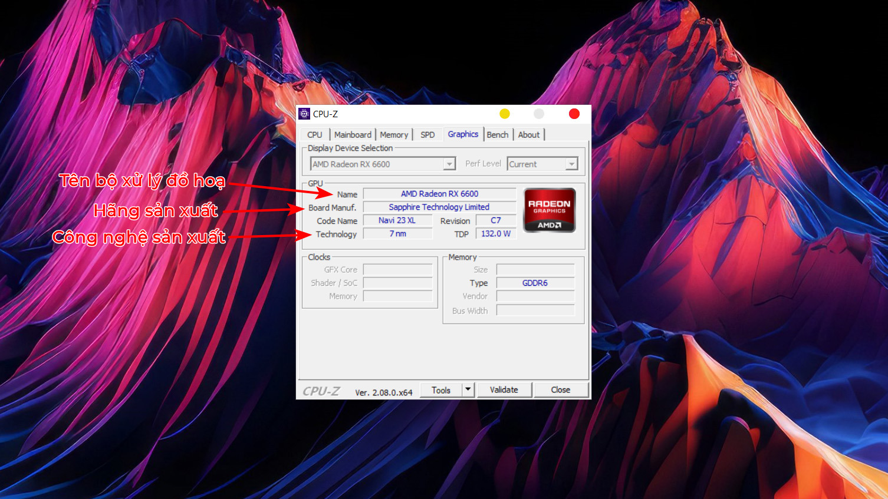The image size is (888, 499).
Task: Open the Mainboard tab
Action: 353,135
